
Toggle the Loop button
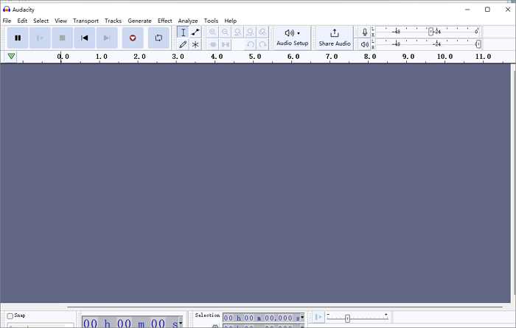pyautogui.click(x=158, y=38)
